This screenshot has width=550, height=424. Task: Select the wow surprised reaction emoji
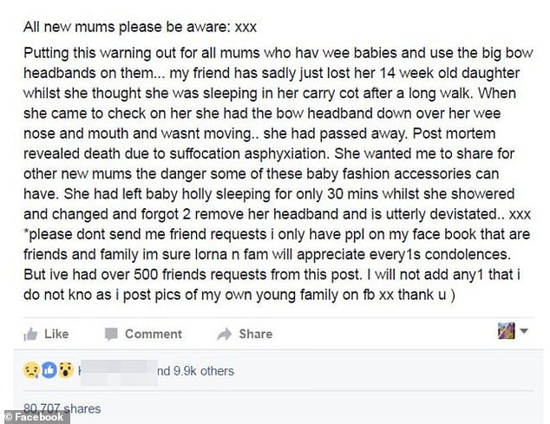[63, 371]
